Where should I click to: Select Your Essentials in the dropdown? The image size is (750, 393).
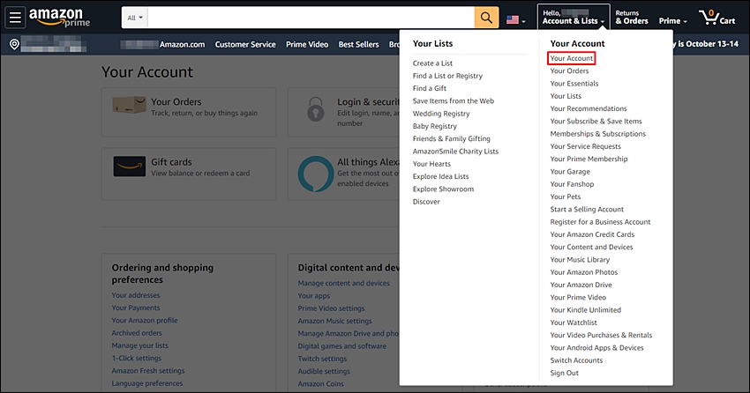574,84
